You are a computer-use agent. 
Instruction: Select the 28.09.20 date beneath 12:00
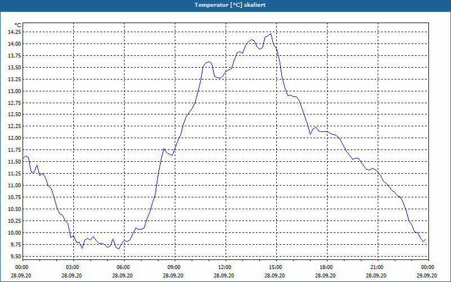coord(224,275)
